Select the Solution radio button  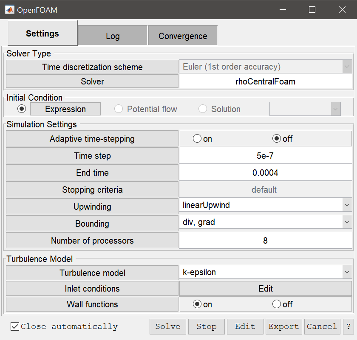click(203, 109)
